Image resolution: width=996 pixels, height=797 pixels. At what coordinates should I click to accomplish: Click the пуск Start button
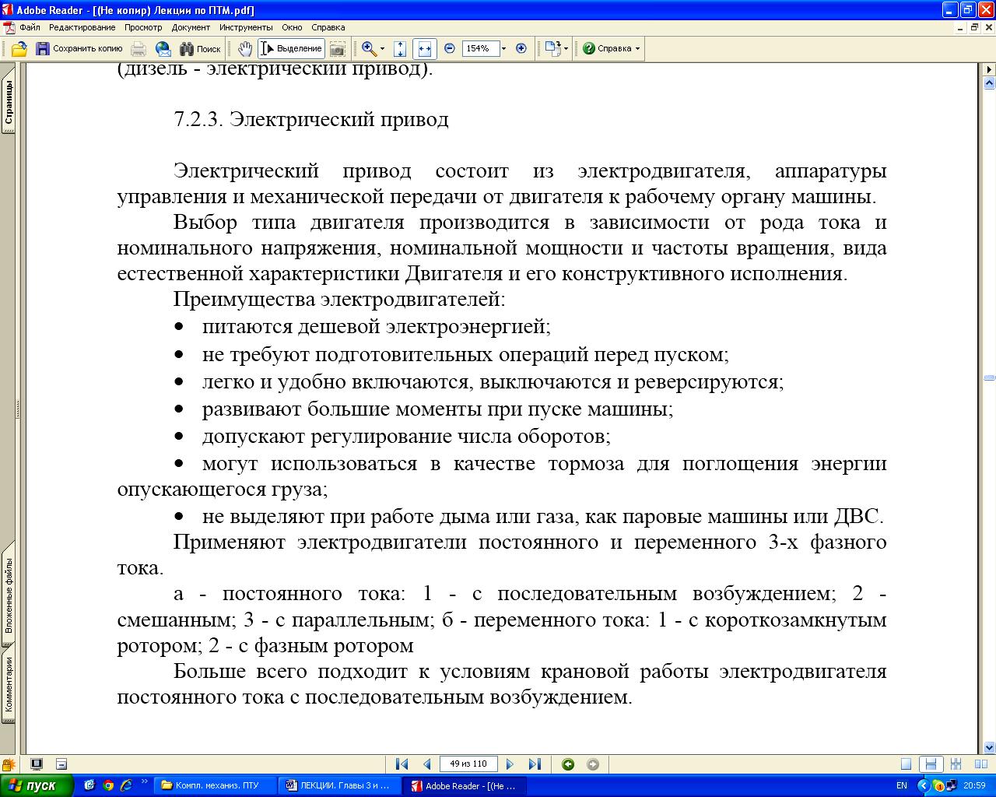pos(37,785)
